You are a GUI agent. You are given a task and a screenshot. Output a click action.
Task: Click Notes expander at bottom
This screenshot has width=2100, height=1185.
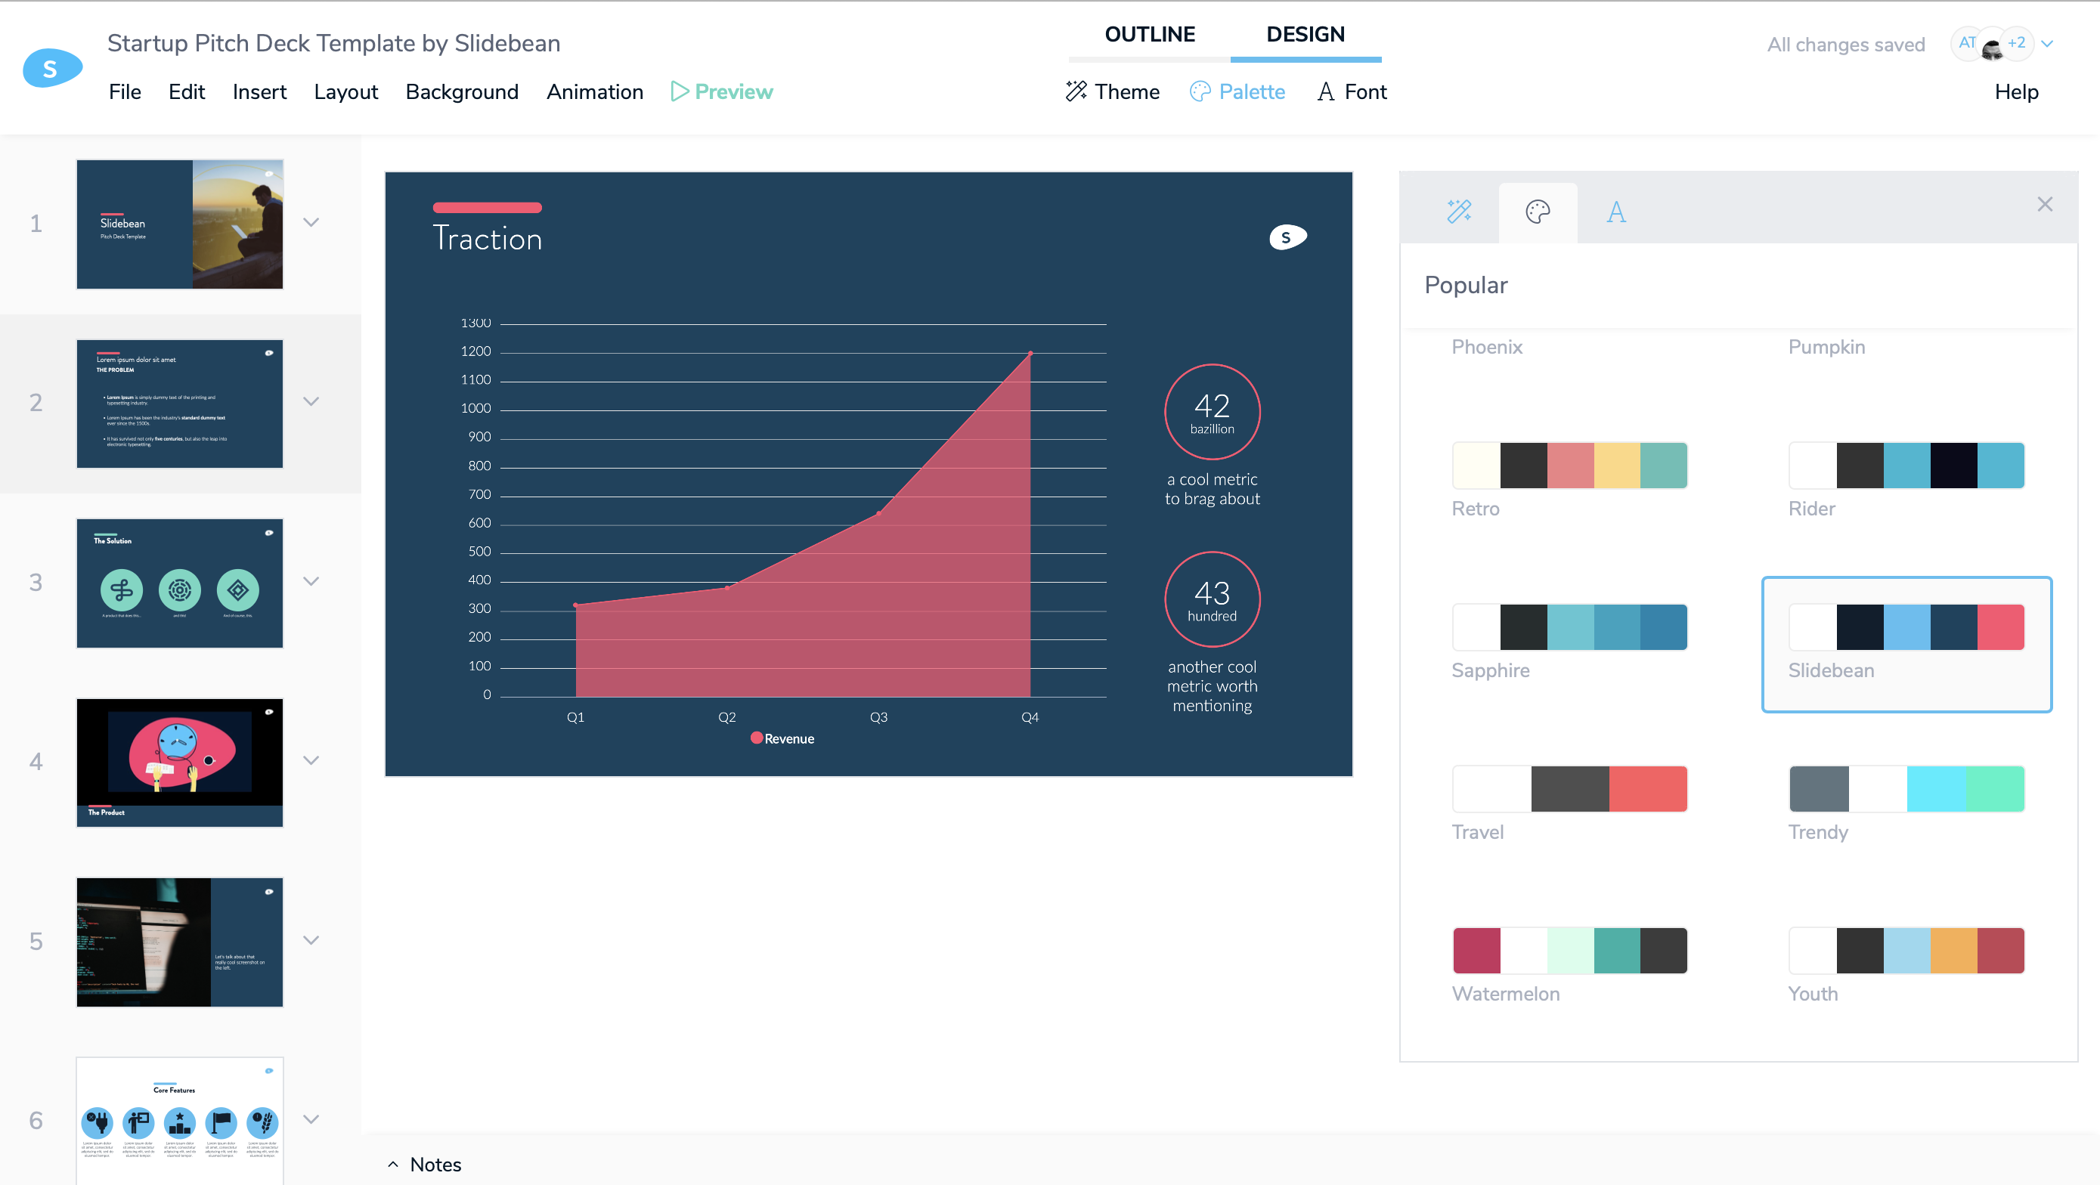pos(426,1163)
